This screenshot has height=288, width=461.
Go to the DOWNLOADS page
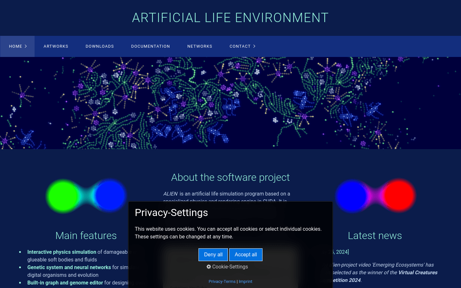tap(100, 46)
